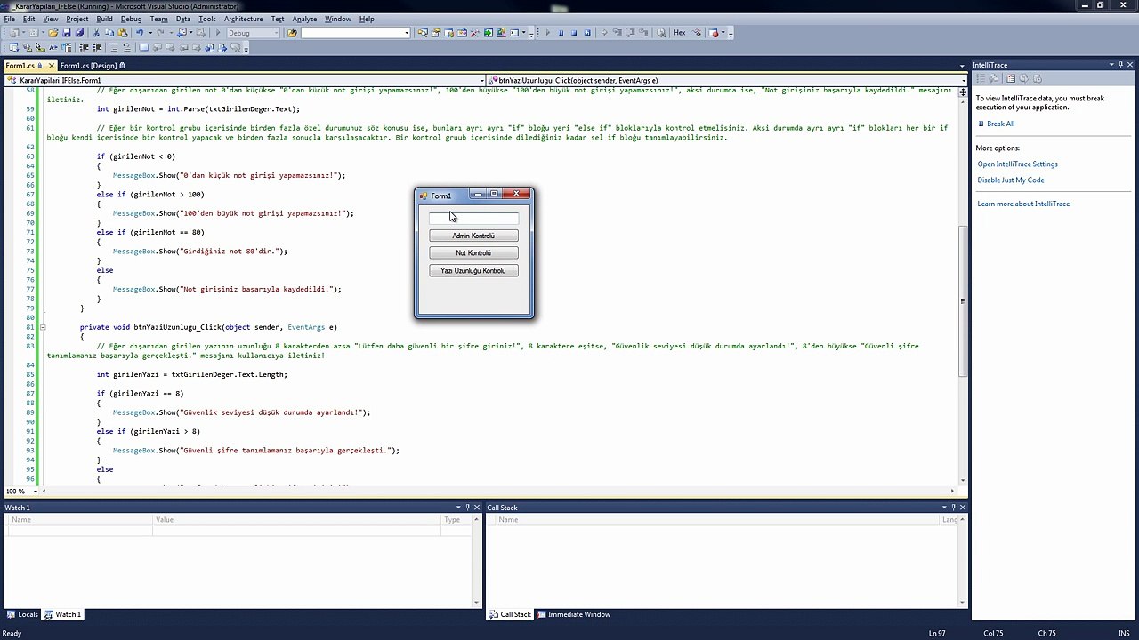Switch to the Immediate Window tab
Image resolution: width=1139 pixels, height=640 pixels.
[x=573, y=614]
